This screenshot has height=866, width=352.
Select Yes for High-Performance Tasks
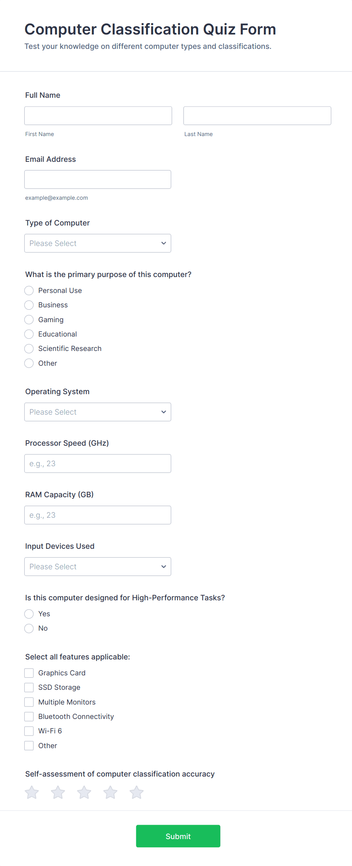[x=29, y=614]
